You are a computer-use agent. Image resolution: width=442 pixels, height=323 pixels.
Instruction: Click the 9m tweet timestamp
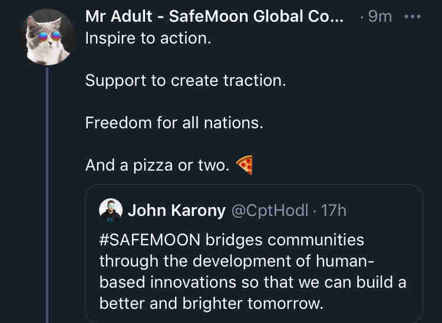click(380, 17)
